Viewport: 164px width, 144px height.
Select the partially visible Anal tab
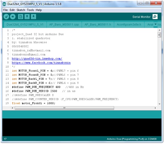click(150, 25)
